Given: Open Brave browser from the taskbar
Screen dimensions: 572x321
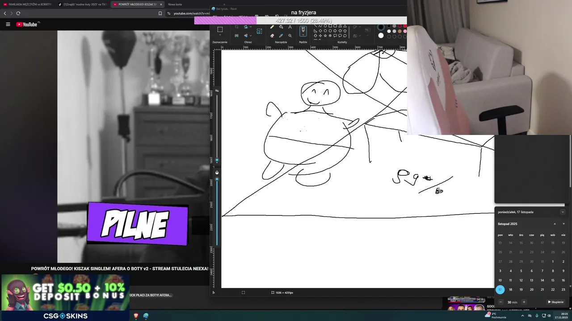Looking at the screenshot, I should click(x=136, y=316).
